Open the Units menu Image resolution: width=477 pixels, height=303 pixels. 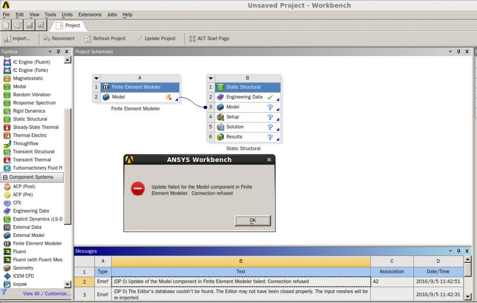point(67,15)
